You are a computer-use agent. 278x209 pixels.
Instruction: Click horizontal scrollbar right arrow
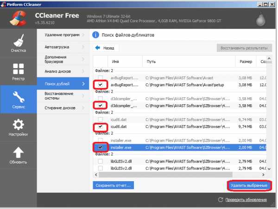(263, 175)
